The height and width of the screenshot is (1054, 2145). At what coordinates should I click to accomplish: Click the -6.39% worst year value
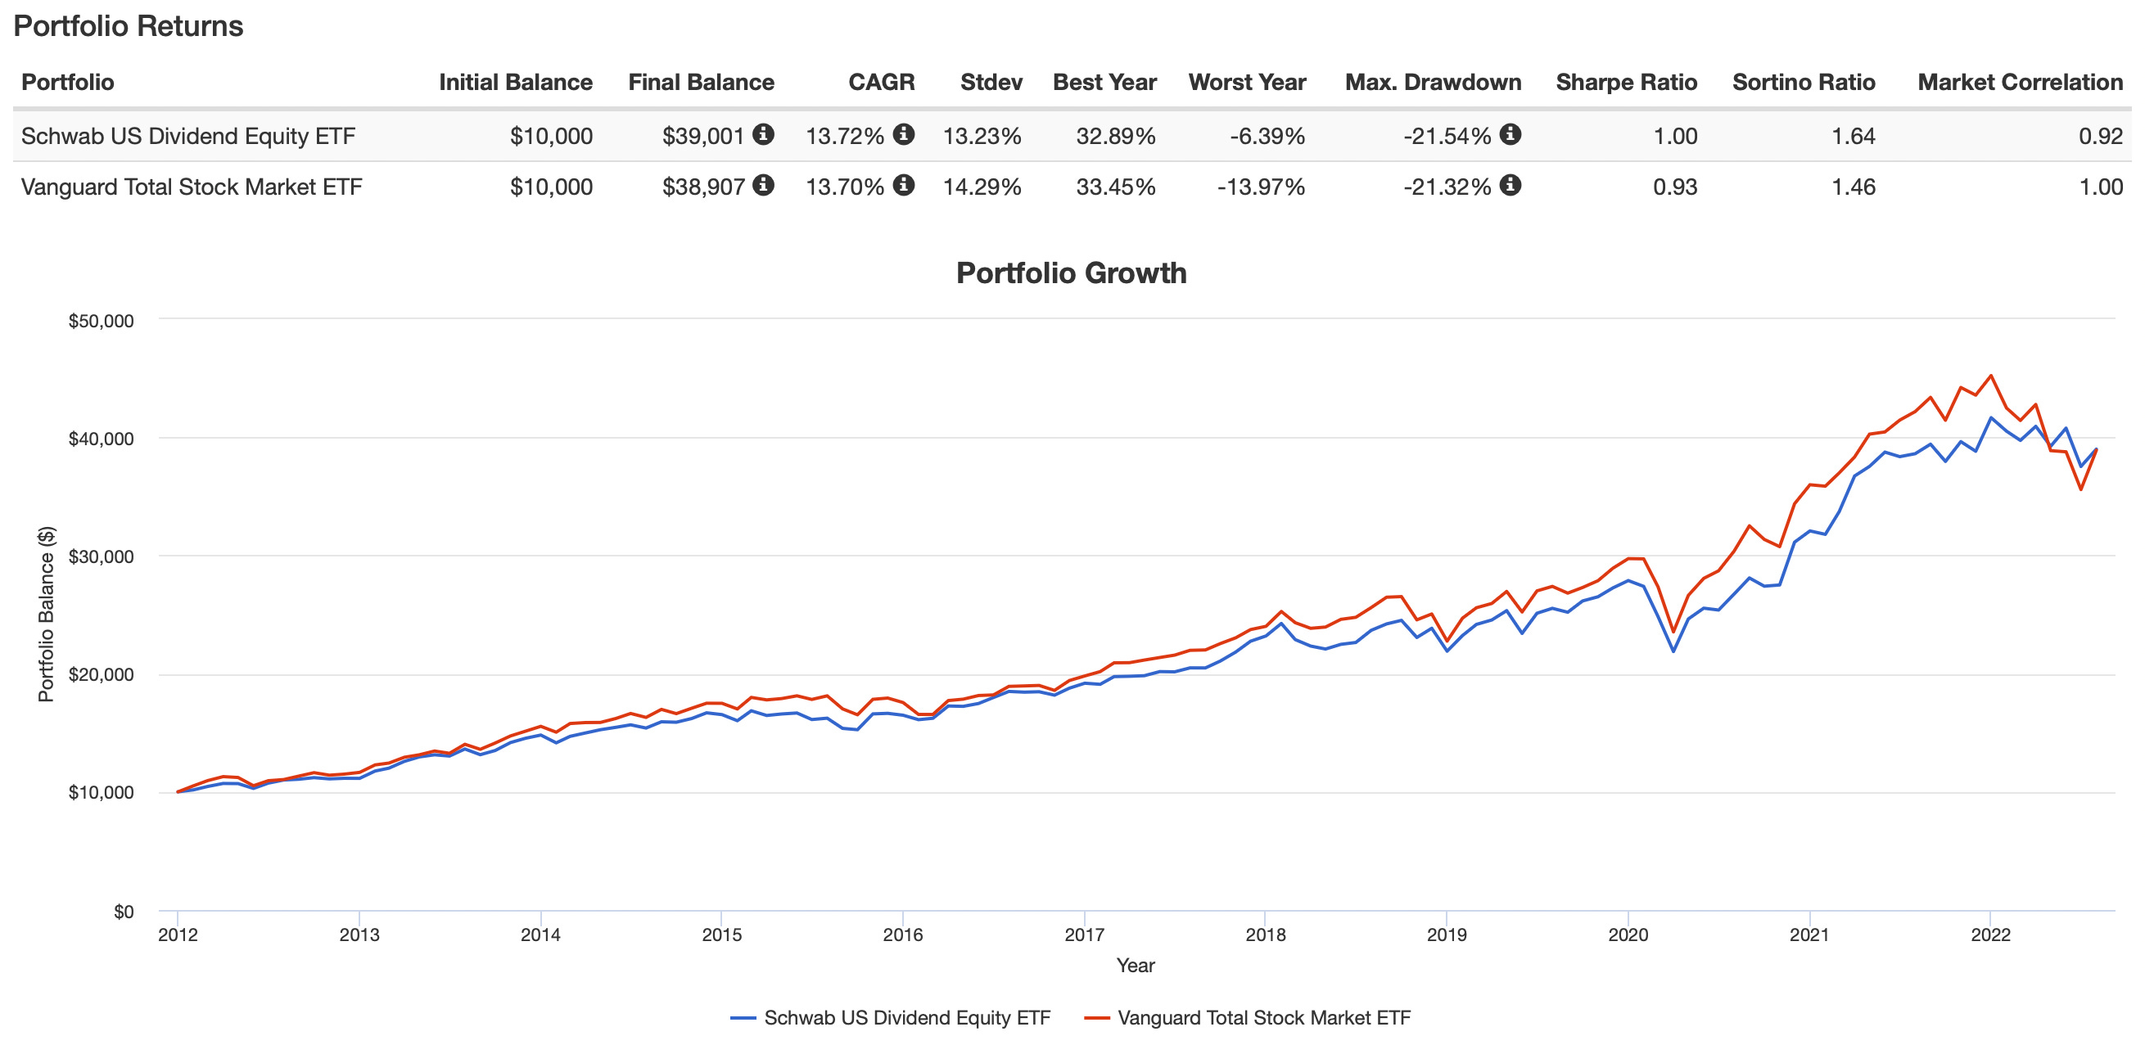click(x=1267, y=136)
